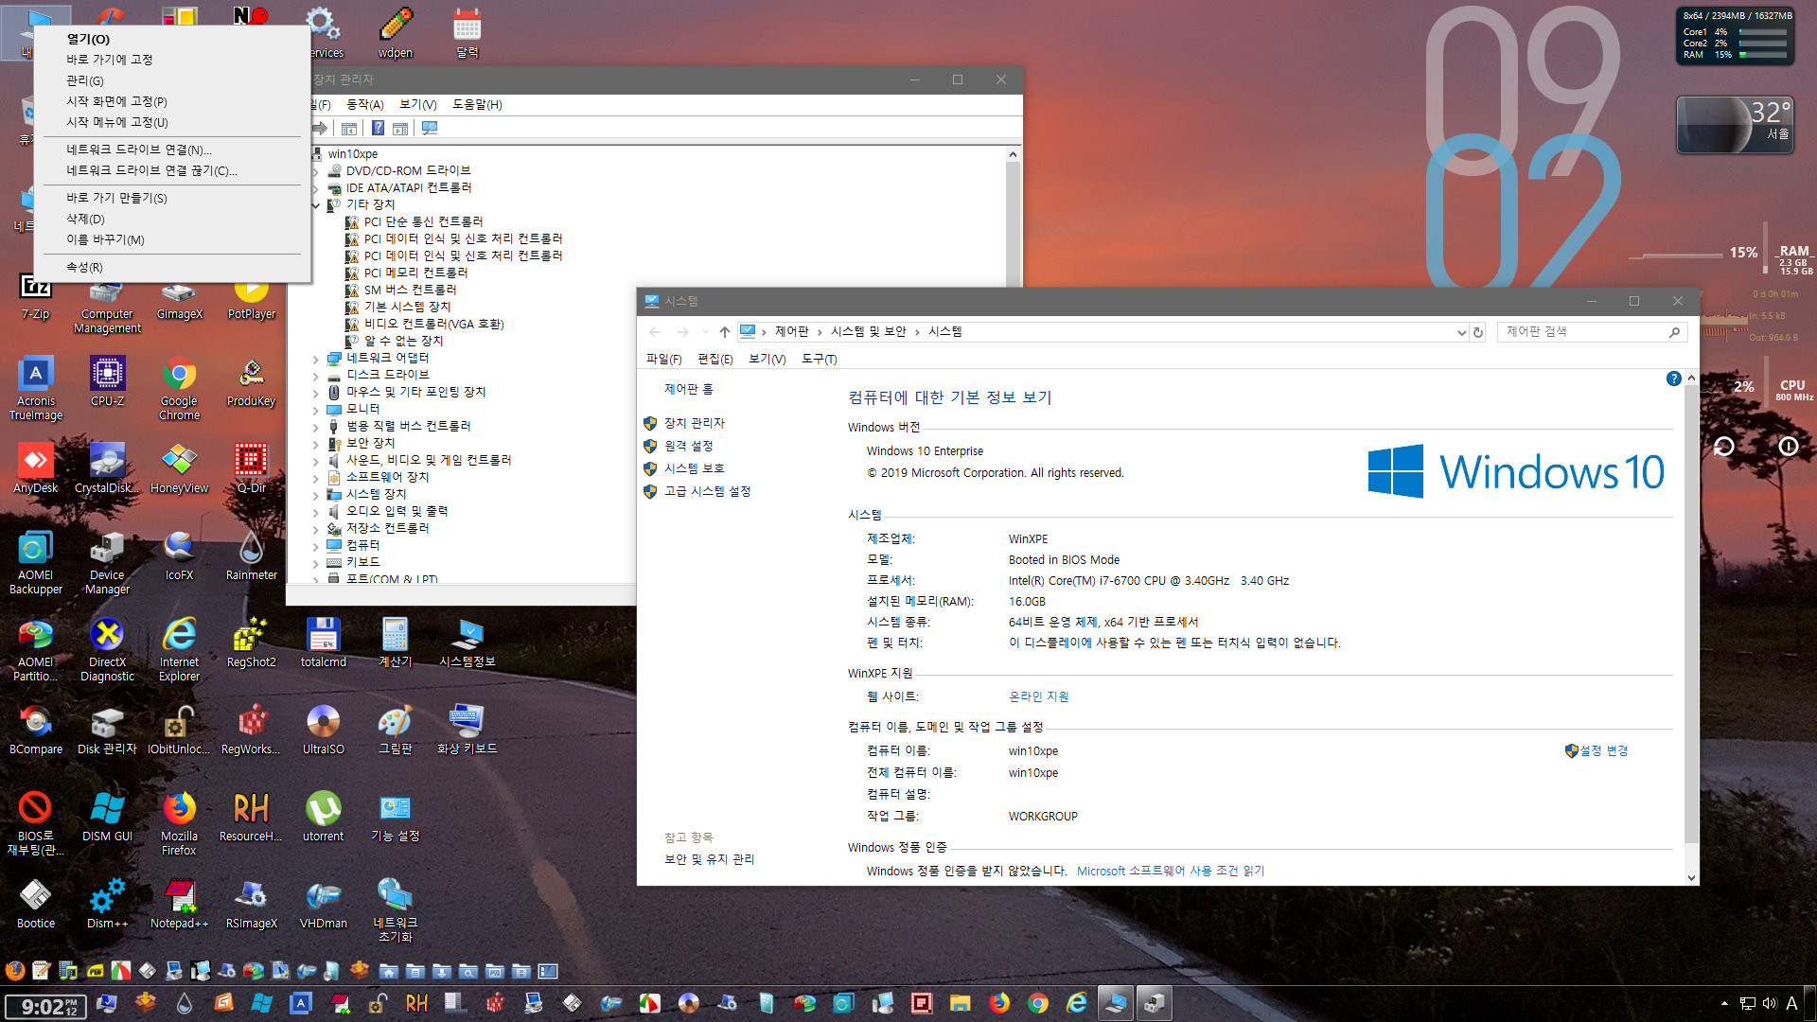
Task: Open AOMEI Backupper desktop icon
Action: tap(35, 562)
